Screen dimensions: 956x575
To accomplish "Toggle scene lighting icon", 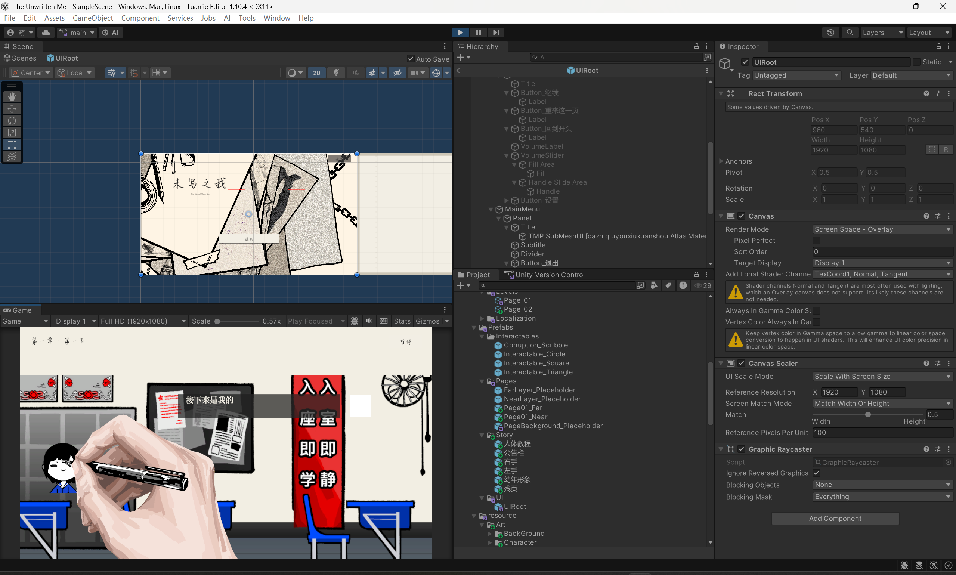I will [336, 73].
